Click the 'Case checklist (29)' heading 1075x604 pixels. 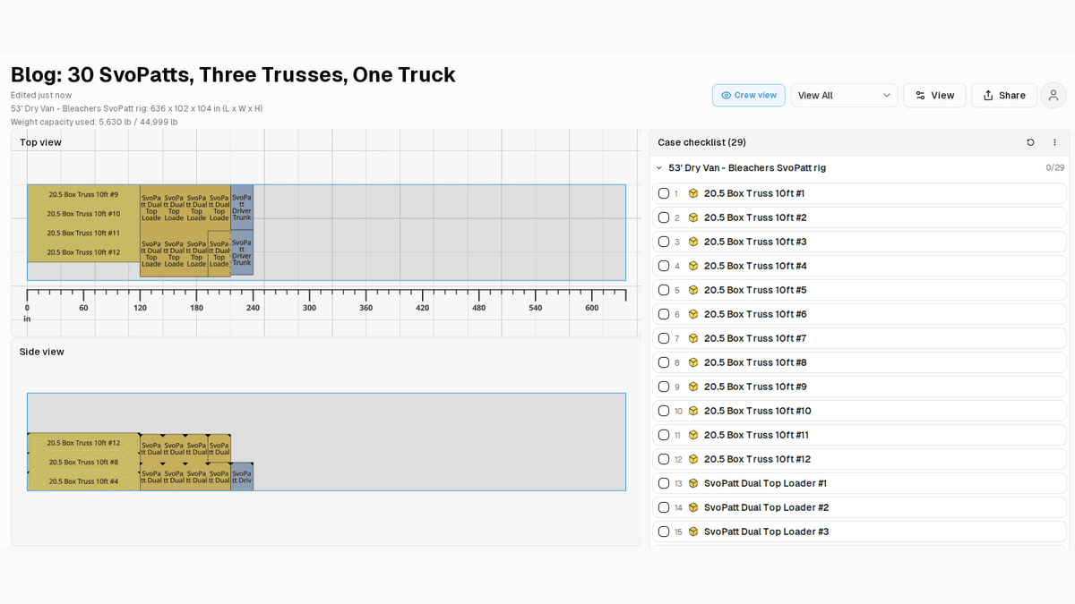pyautogui.click(x=701, y=142)
